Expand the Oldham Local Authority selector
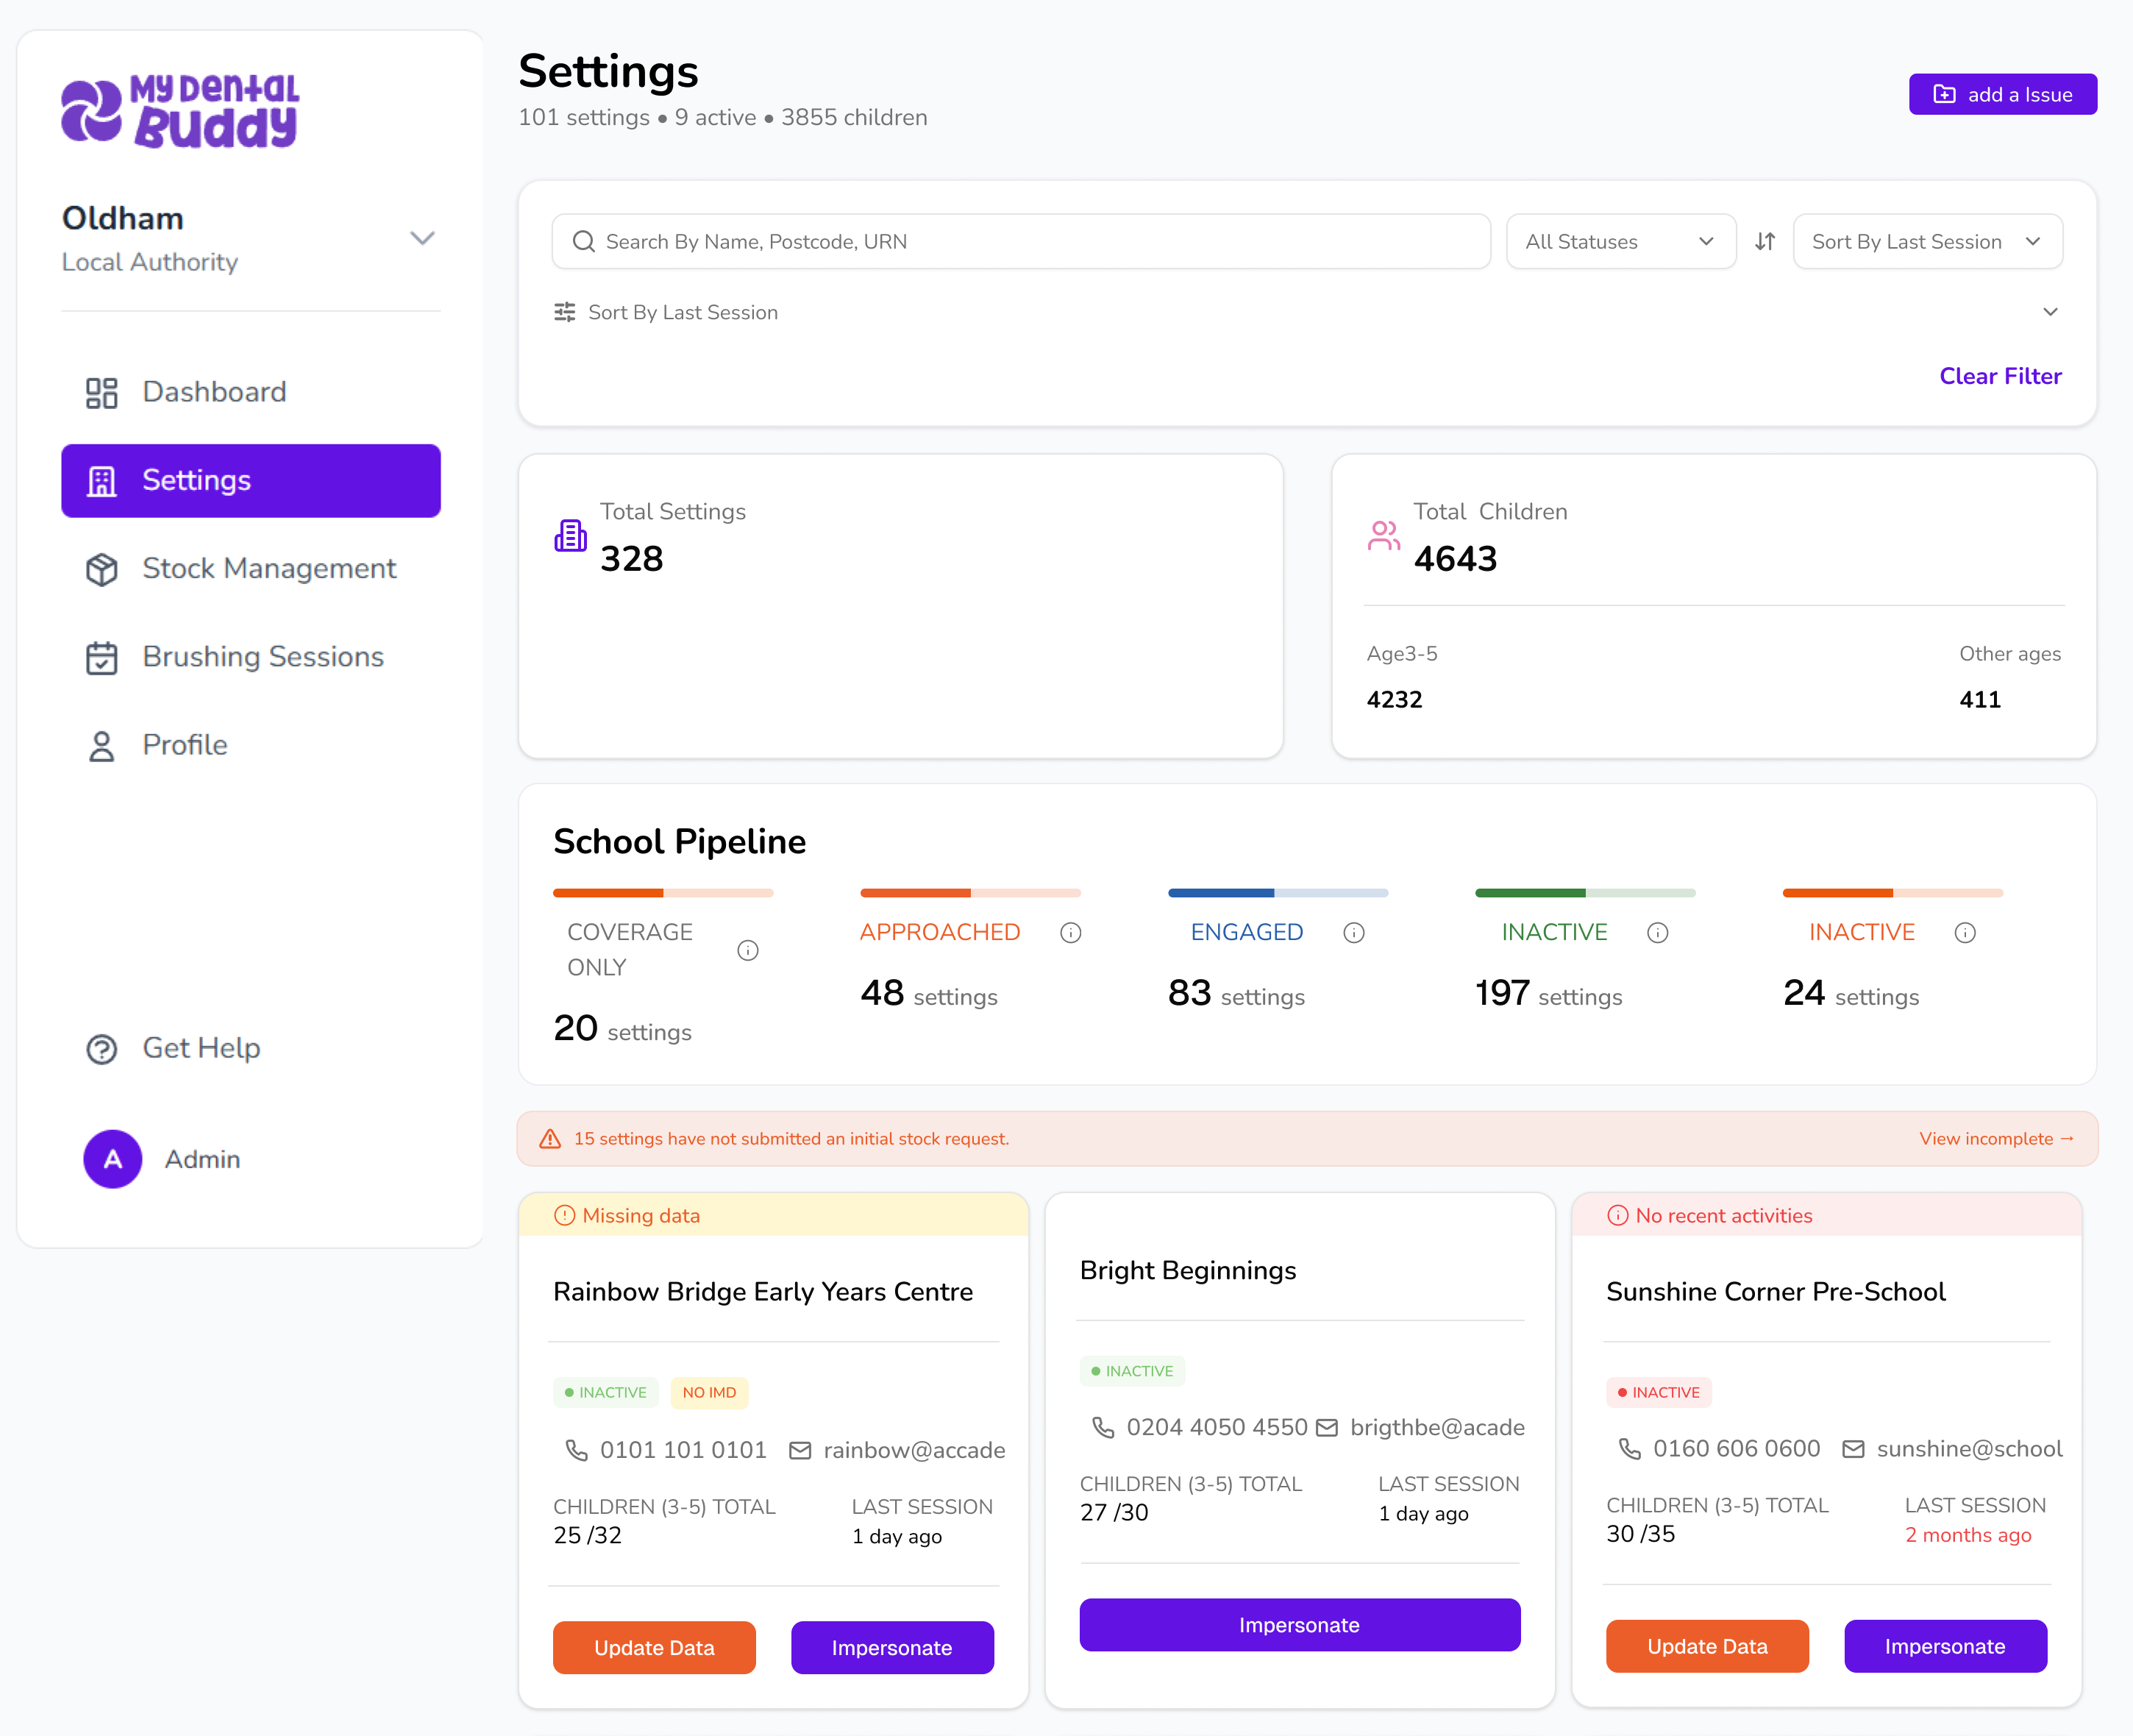The height and width of the screenshot is (1736, 2133). tap(422, 238)
